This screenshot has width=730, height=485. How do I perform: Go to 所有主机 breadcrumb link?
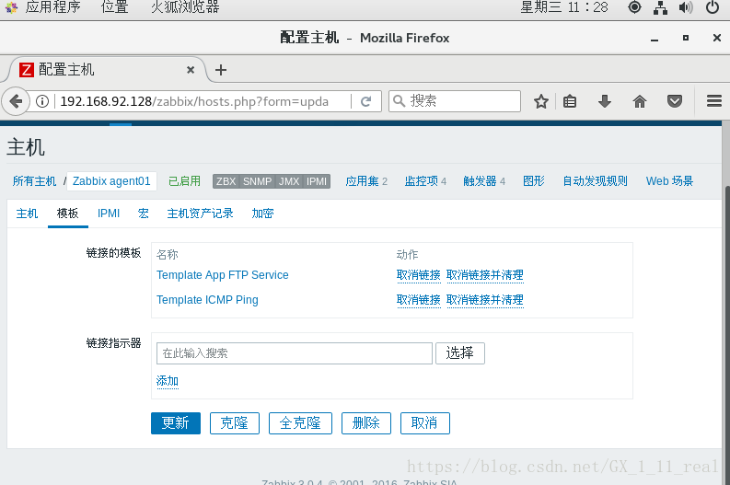[34, 181]
